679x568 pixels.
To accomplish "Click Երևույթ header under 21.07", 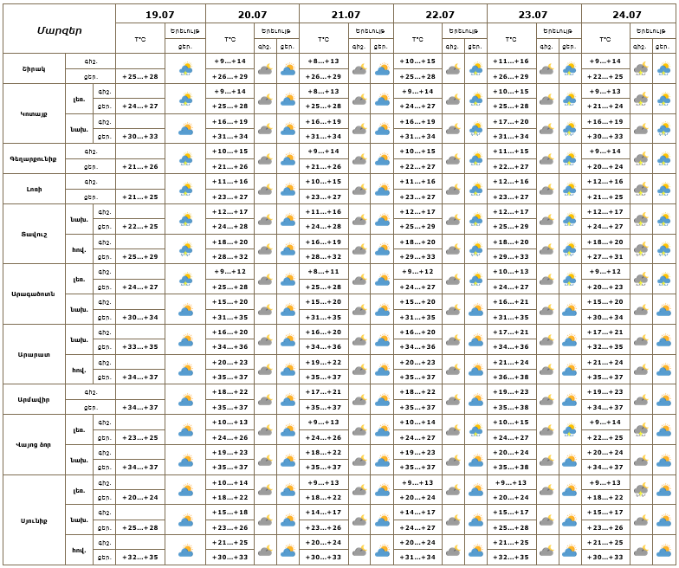I will 371,31.
